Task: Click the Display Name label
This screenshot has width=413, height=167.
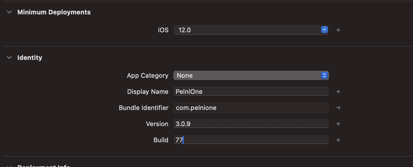Action: 148,92
